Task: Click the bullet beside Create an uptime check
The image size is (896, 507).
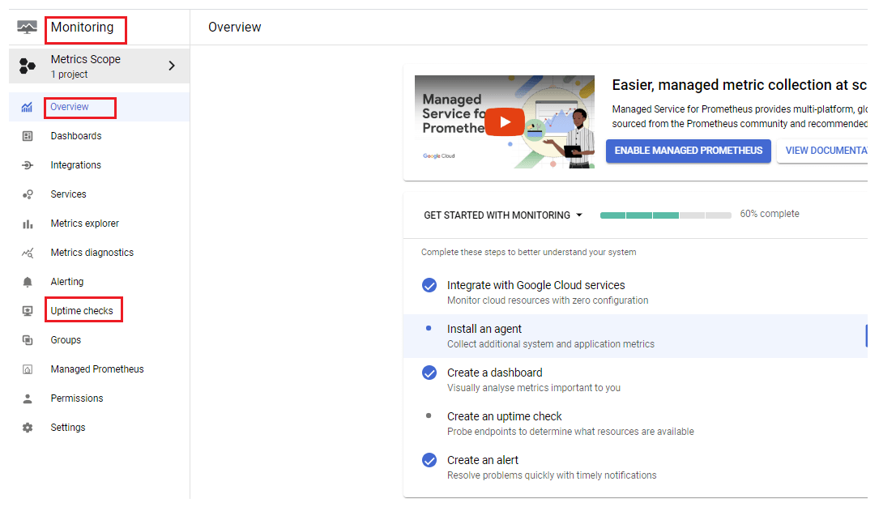Action: pyautogui.click(x=429, y=415)
